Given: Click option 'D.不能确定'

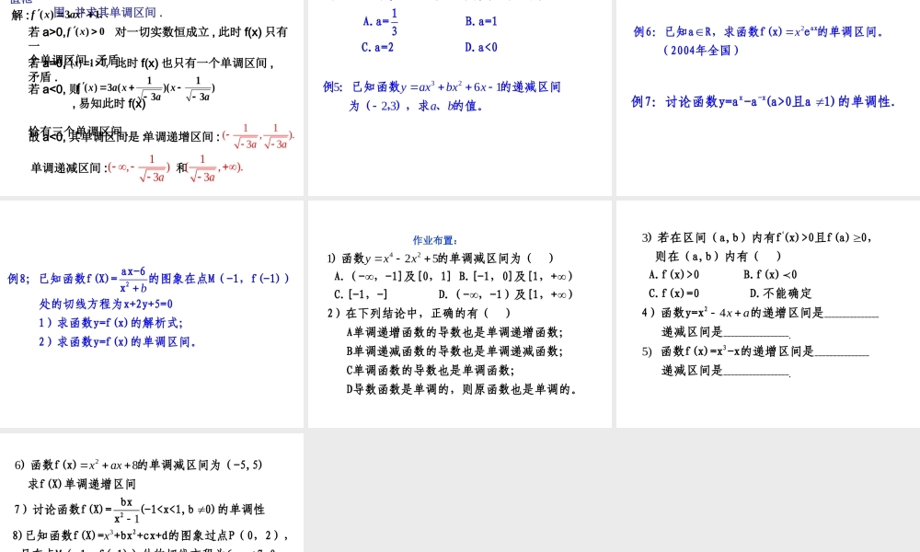Looking at the screenshot, I should 781,293.
